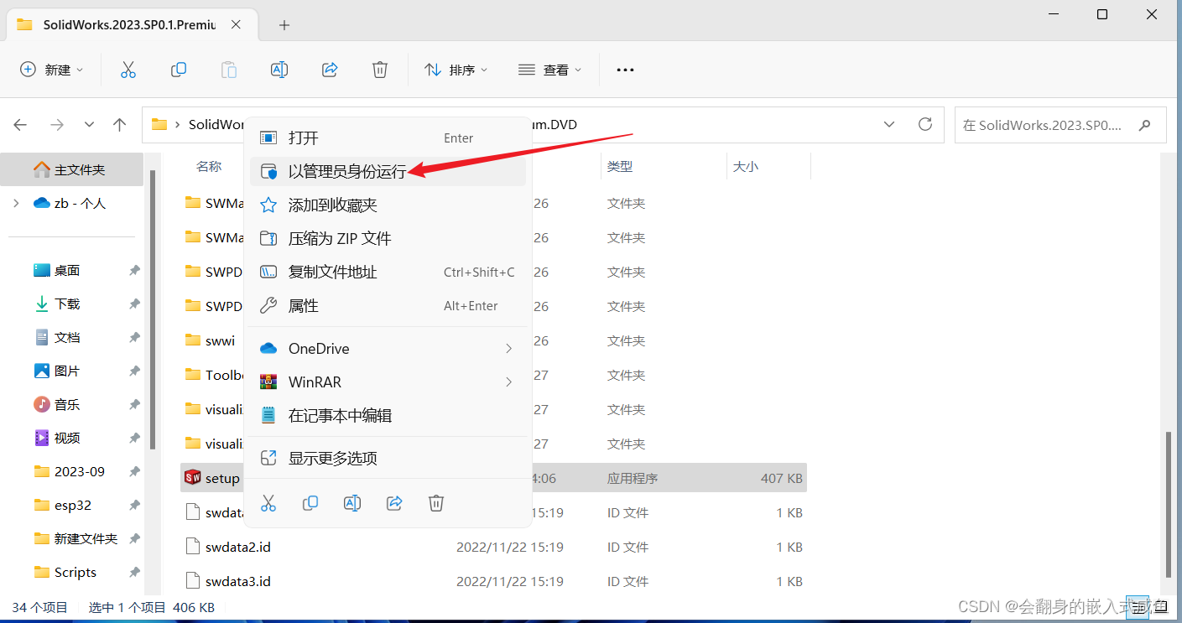Select 复制文件地址 menu entry
The height and width of the screenshot is (623, 1182).
[388, 272]
